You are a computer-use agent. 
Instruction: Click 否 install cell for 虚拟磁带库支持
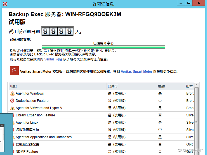pyautogui.click(x=160, y=130)
